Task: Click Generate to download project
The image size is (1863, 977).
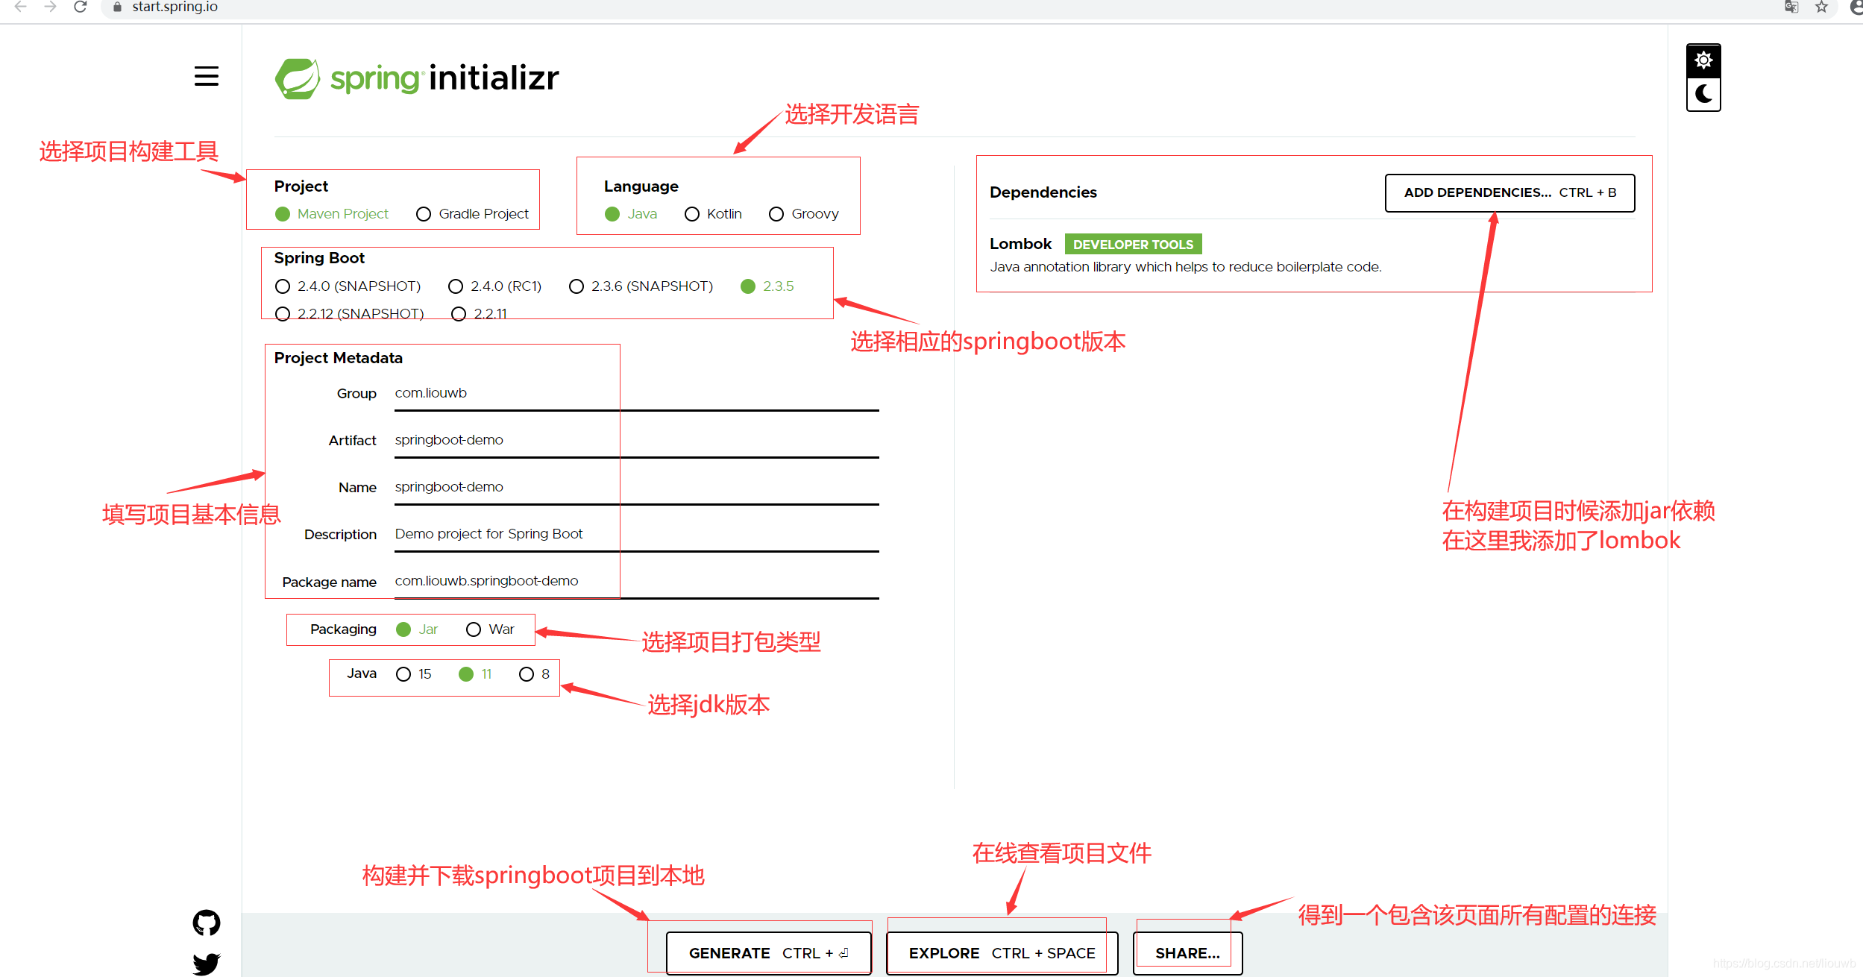Action: 769,953
